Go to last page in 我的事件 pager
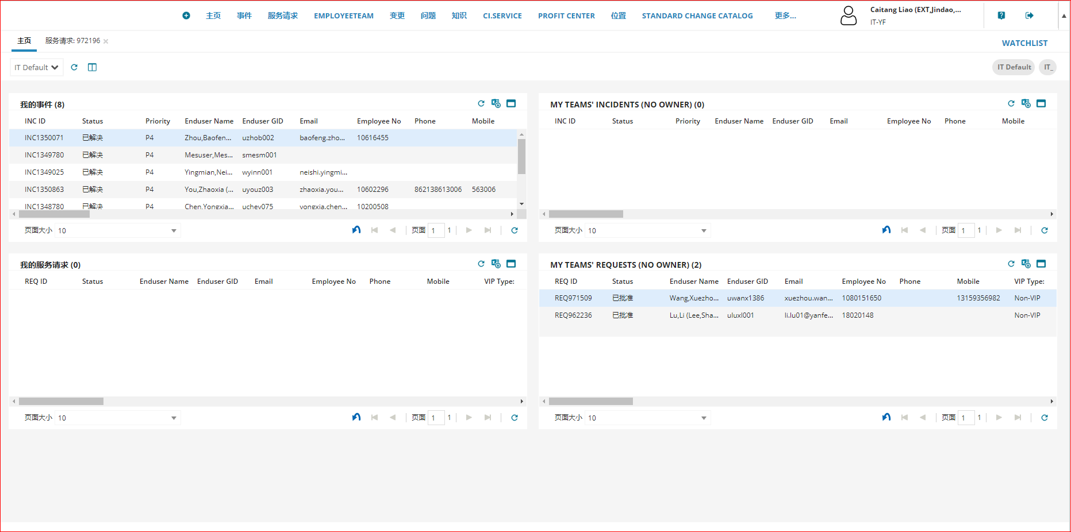Screen dimensions: 1071x532 coord(487,230)
